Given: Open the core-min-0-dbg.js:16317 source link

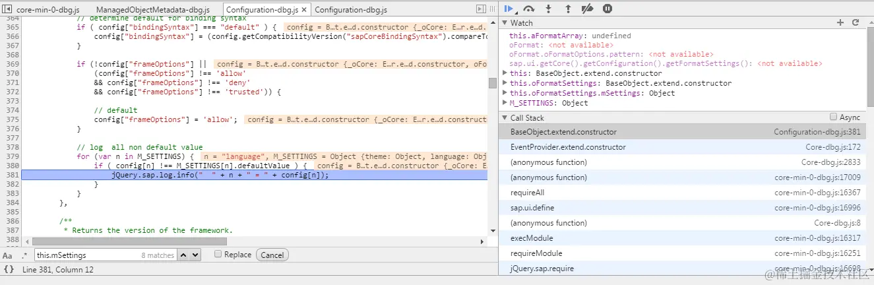Looking at the screenshot, I should (817, 238).
